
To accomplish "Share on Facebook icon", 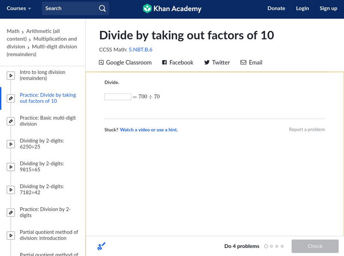I will (x=164, y=62).
